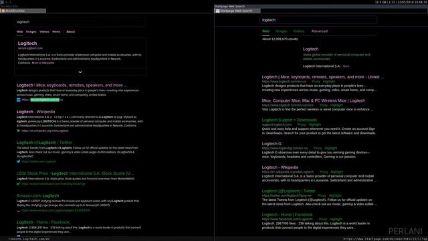Click the More link after Logitech International S.A. in Startpage
This screenshot has height=241, width=428.
tap(346, 66)
